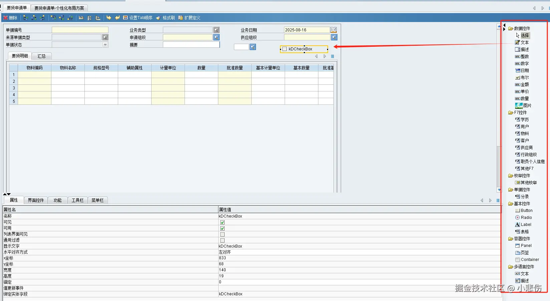Pick the 数字 number control
The image size is (550, 301).
[x=522, y=63]
